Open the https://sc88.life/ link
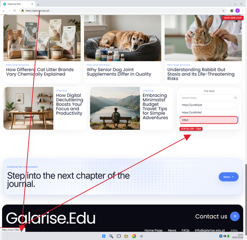 (208, 113)
